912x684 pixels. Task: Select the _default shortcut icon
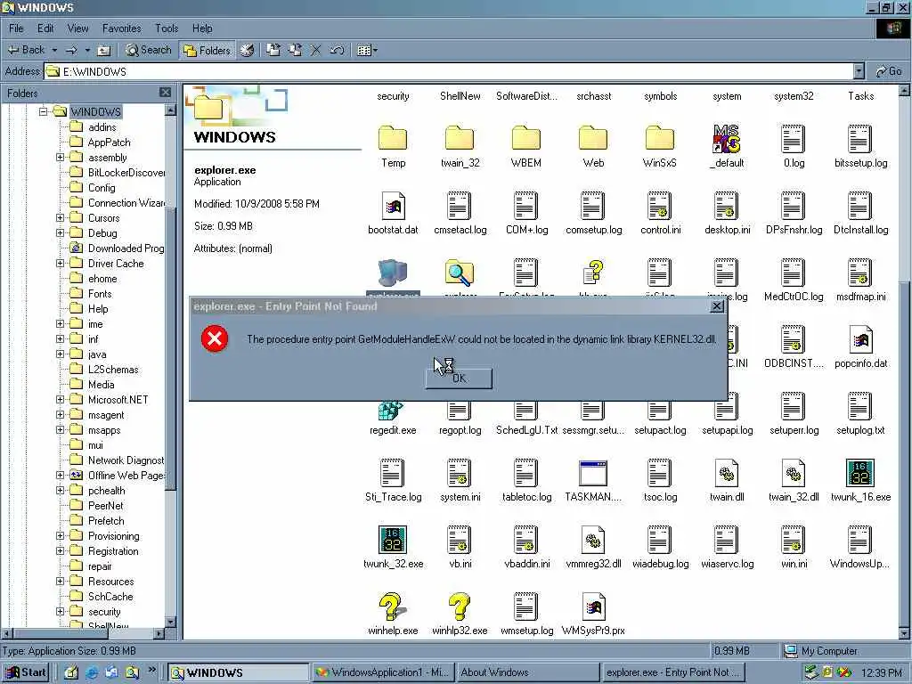click(727, 140)
